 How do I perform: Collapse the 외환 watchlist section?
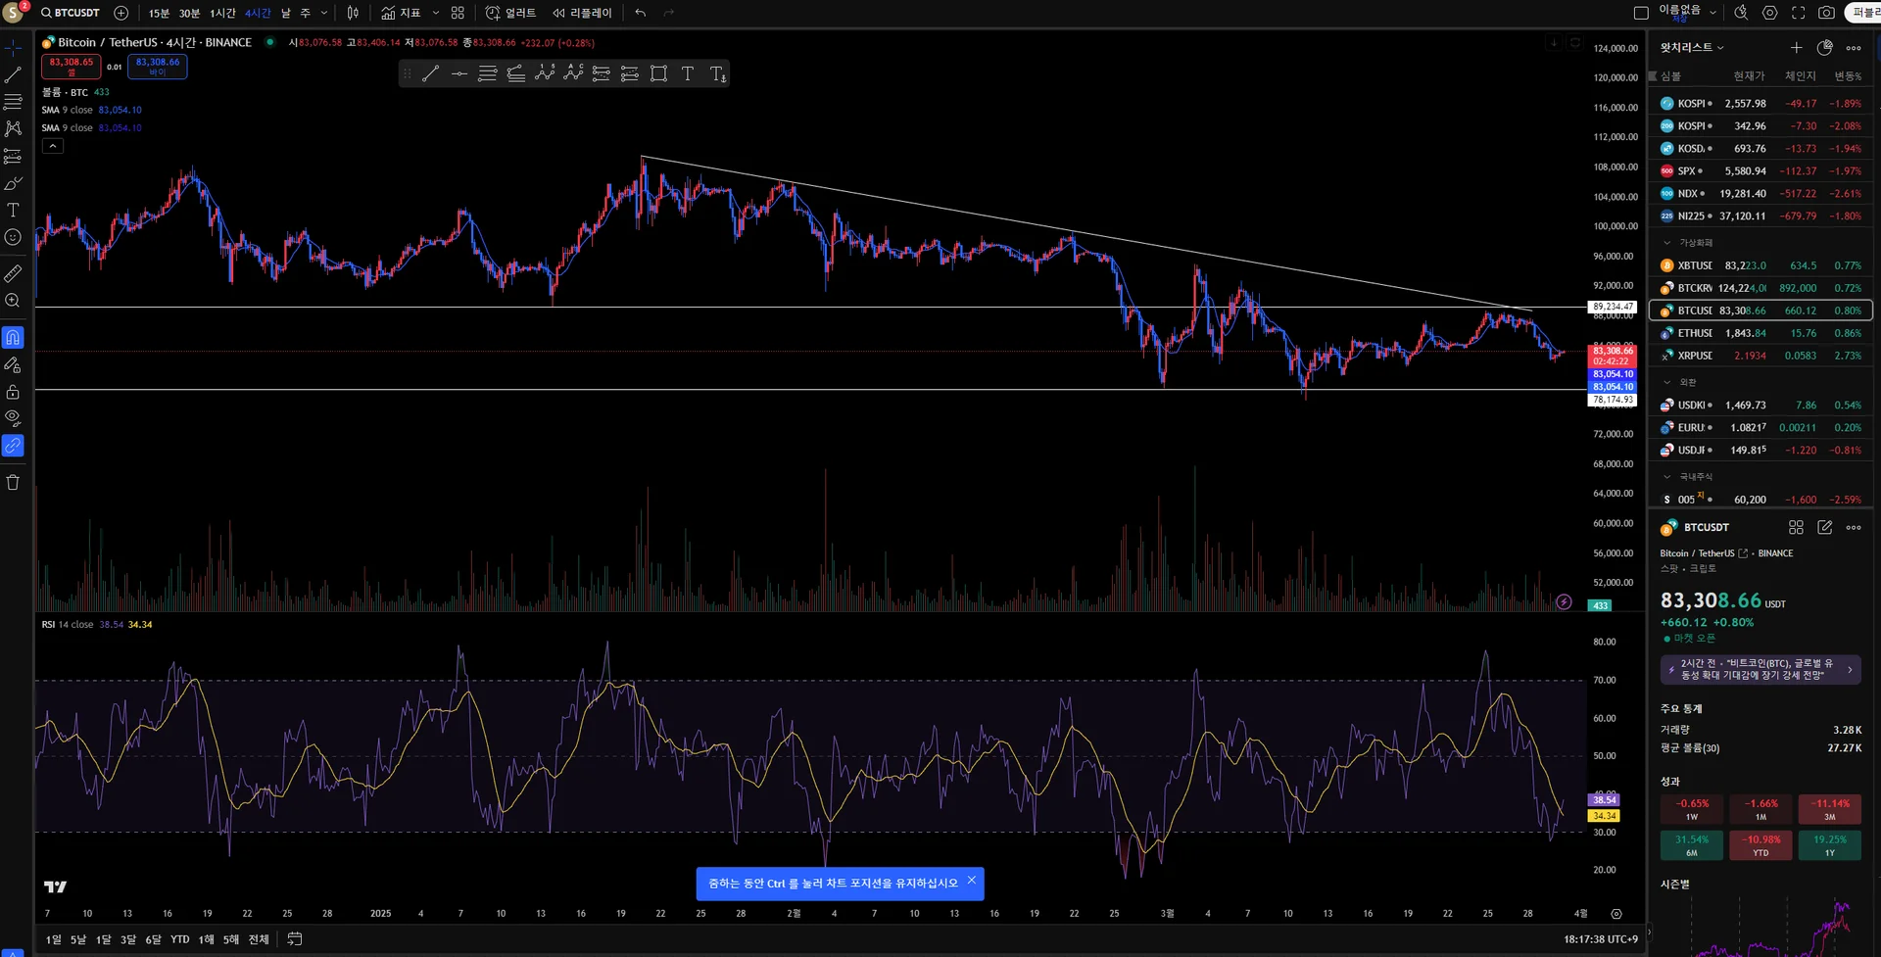1667,382
